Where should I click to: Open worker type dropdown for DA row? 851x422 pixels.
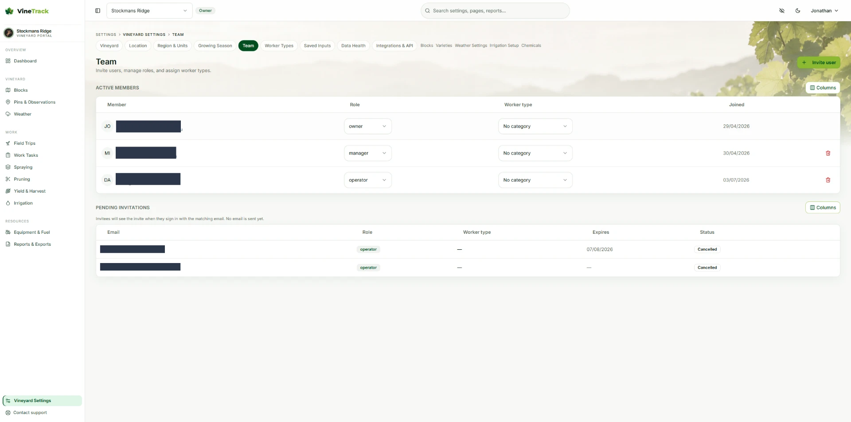(535, 180)
